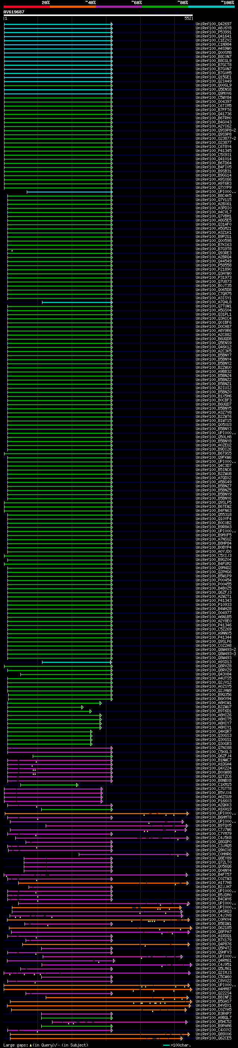Click the green alignment bar for UniRef100_A9BQL7

click(x=77, y=1018)
